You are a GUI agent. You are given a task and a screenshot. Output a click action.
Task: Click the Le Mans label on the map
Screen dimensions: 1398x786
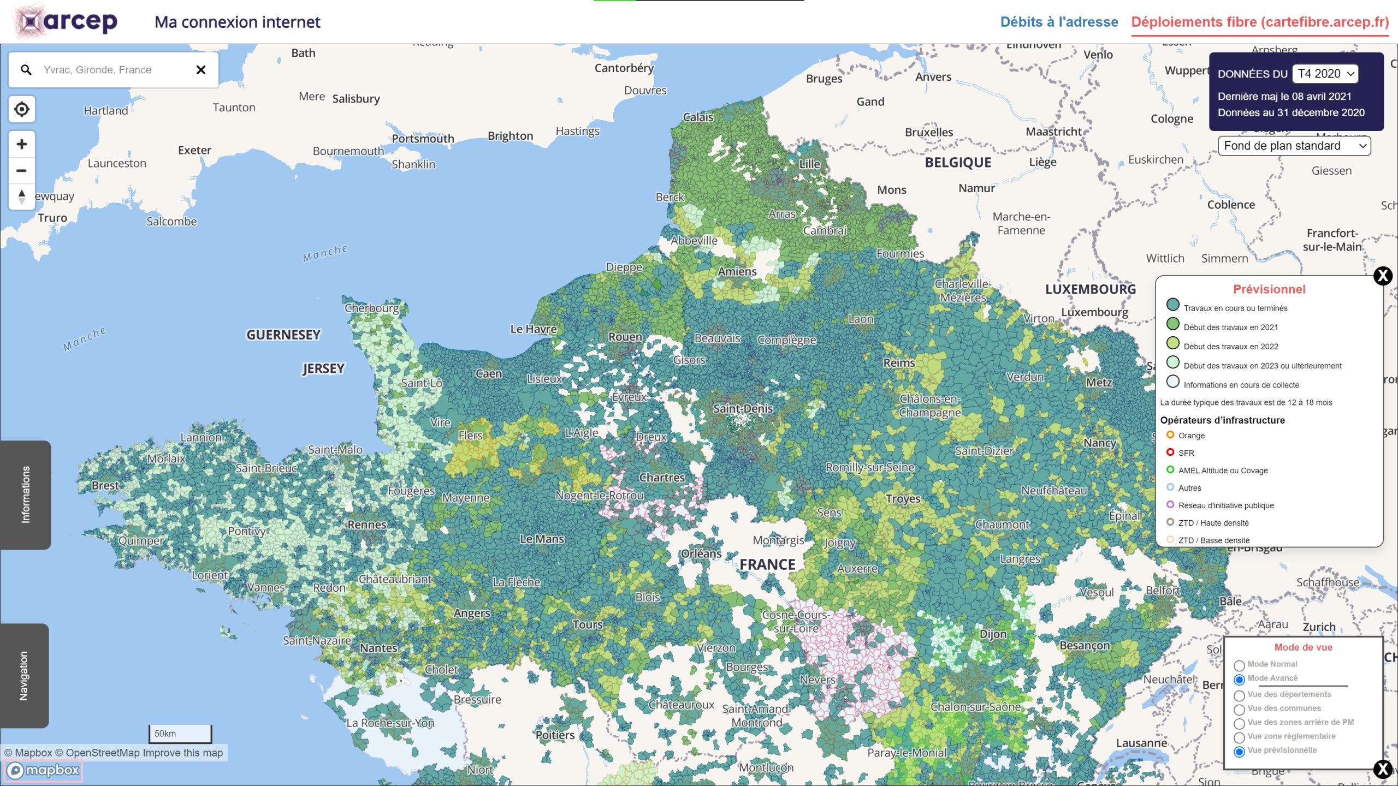point(542,539)
